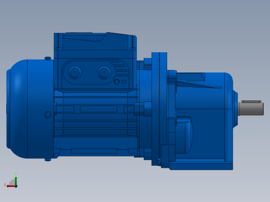Click the circular boss on the fan cover side
The width and height of the screenshot is (270, 202).
(48, 114)
